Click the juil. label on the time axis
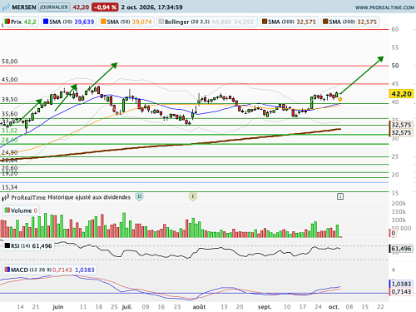The height and width of the screenshot is (312, 416). click(127, 307)
